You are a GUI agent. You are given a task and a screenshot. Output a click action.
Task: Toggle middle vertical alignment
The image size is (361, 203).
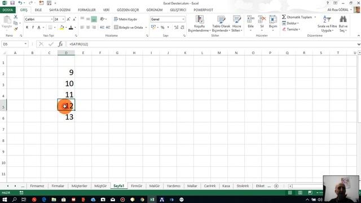click(88, 19)
